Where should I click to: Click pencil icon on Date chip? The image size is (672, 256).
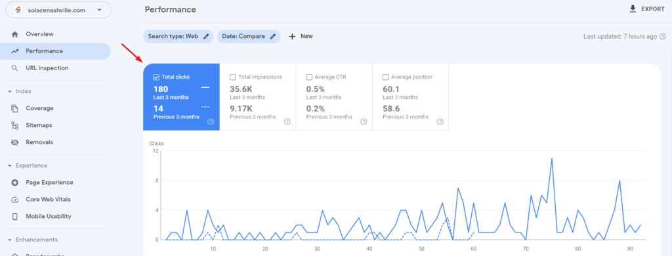[272, 36]
